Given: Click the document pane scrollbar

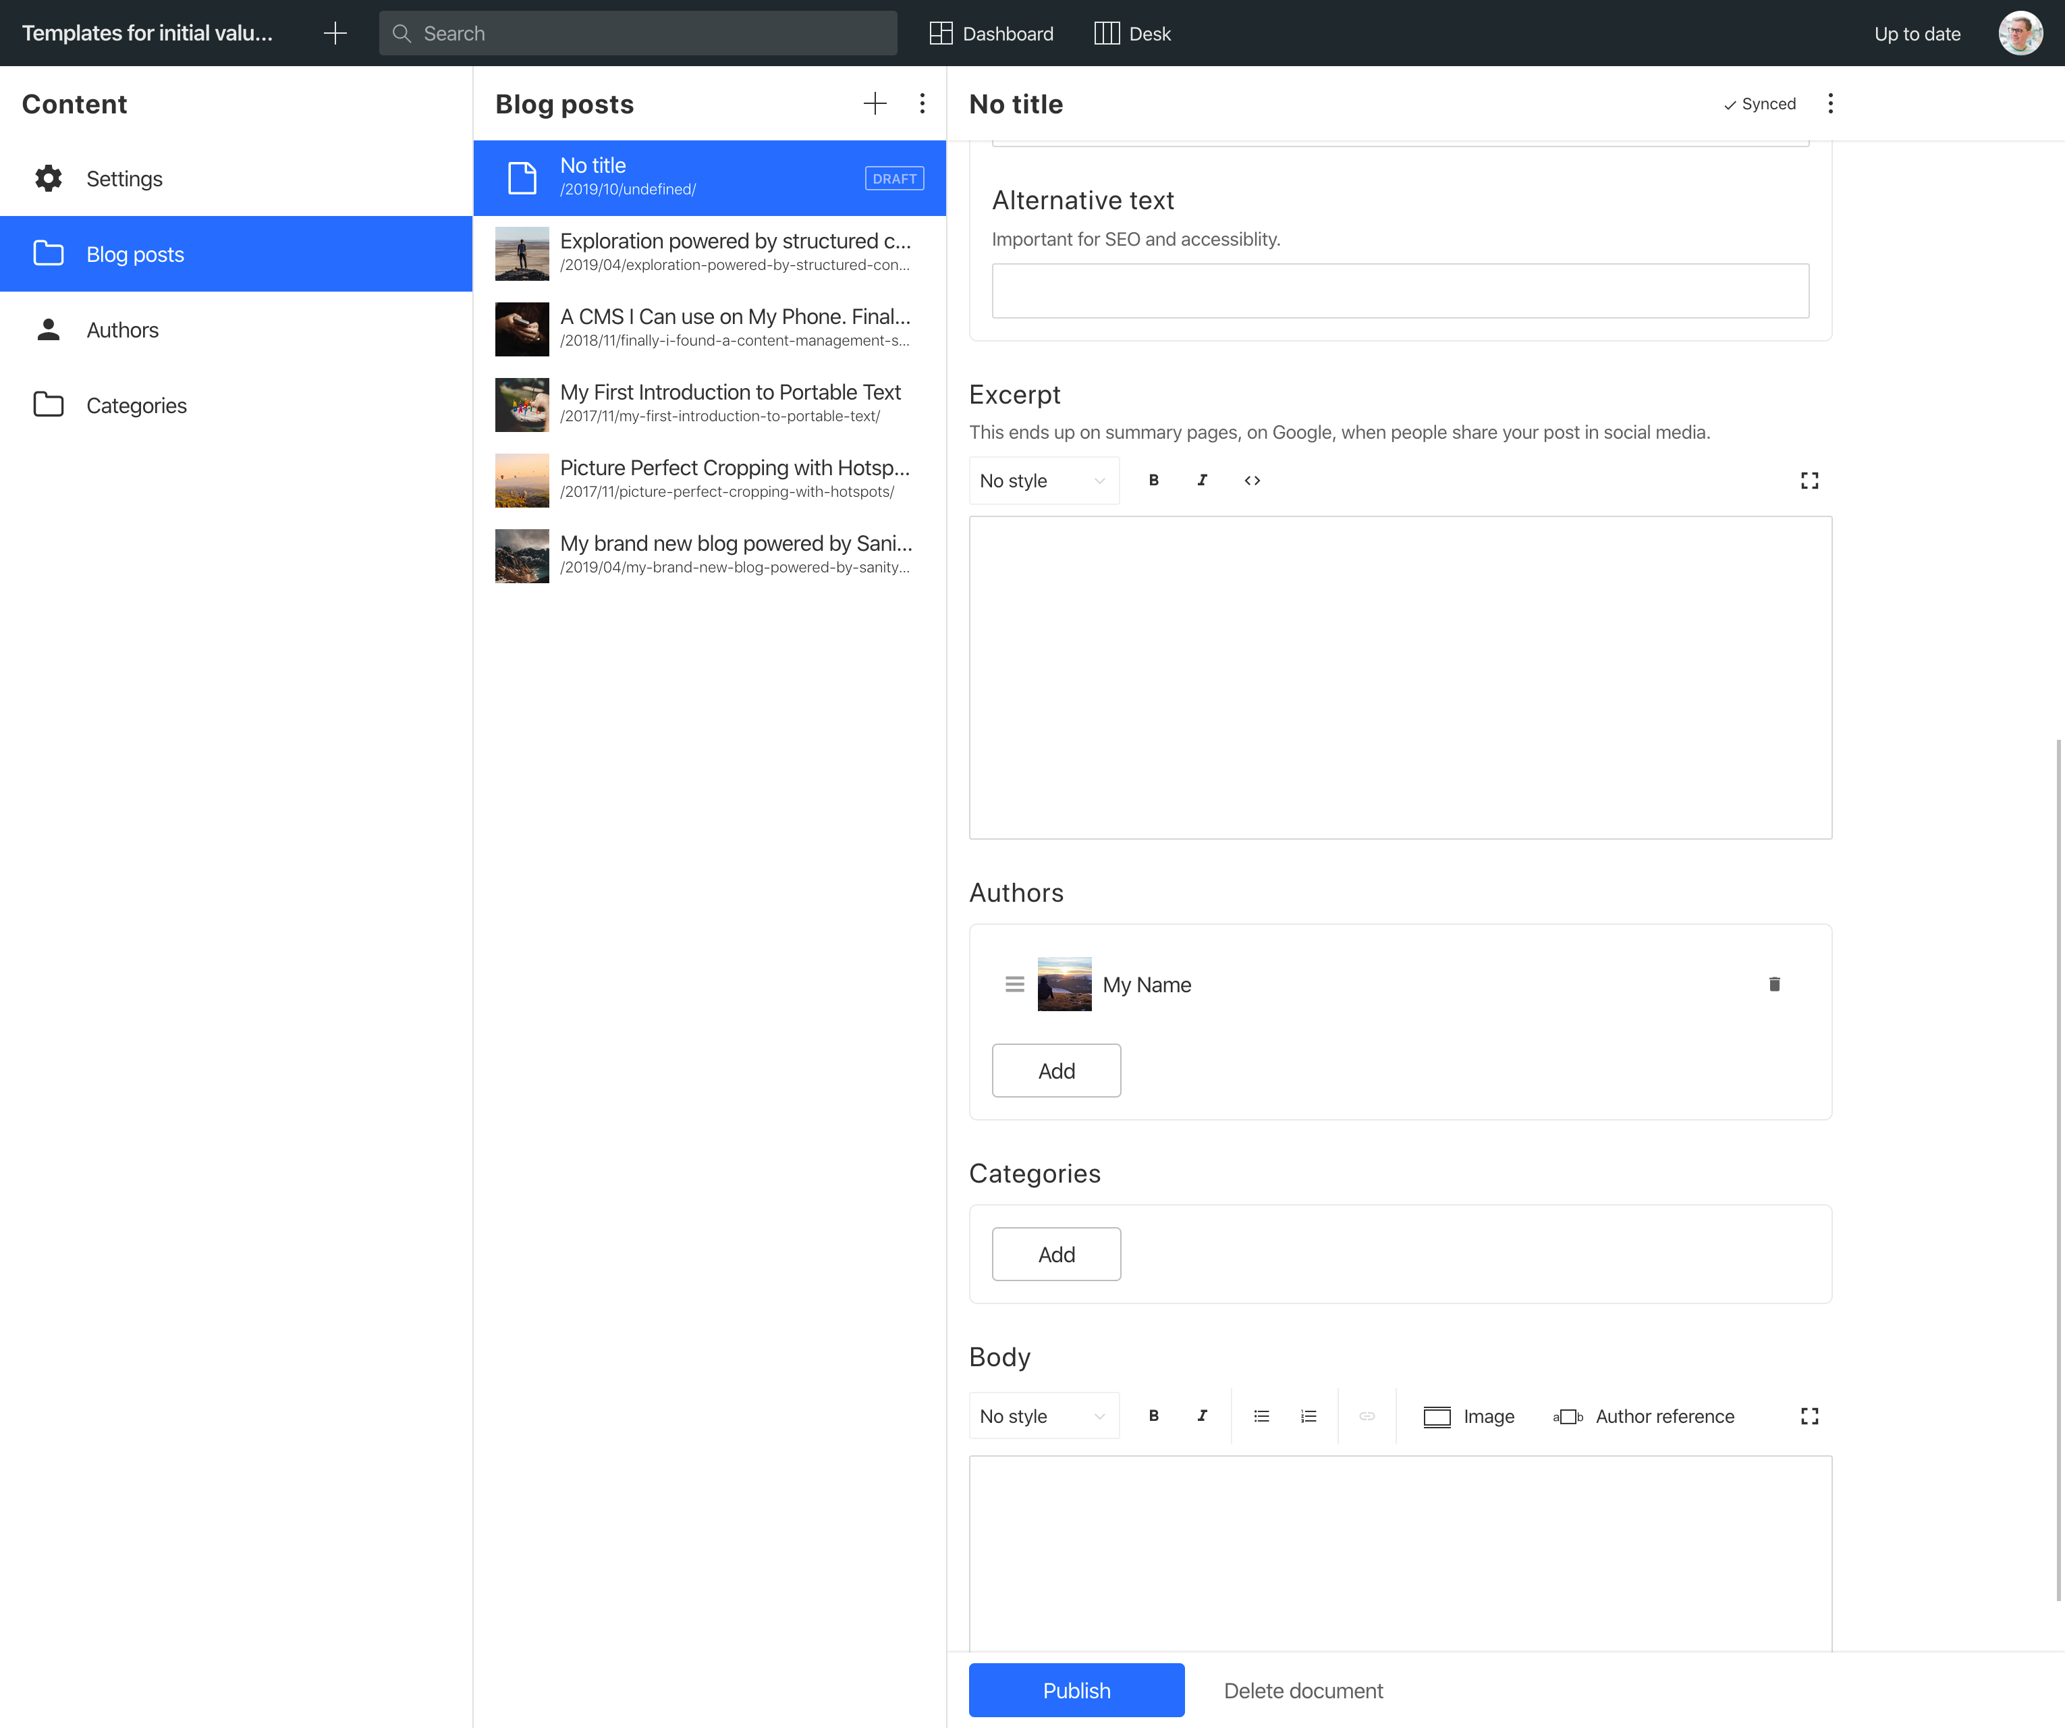Looking at the screenshot, I should pyautogui.click(x=2058, y=1170).
